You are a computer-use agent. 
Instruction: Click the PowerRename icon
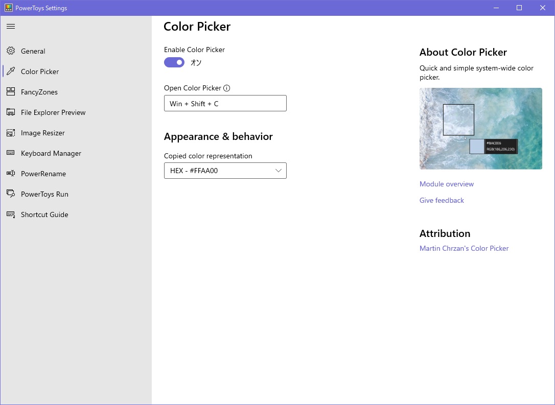(11, 173)
